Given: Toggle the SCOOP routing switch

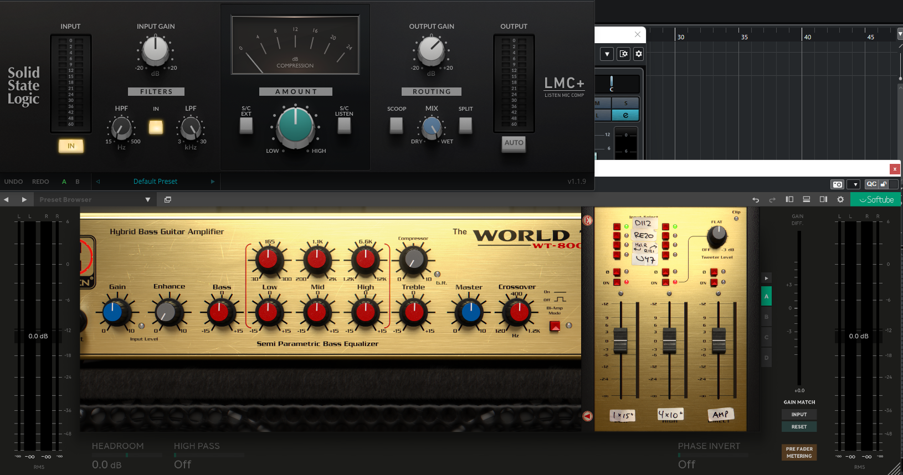Looking at the screenshot, I should coord(396,125).
